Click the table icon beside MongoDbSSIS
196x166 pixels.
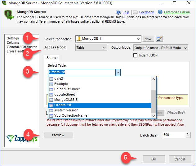point(51,100)
